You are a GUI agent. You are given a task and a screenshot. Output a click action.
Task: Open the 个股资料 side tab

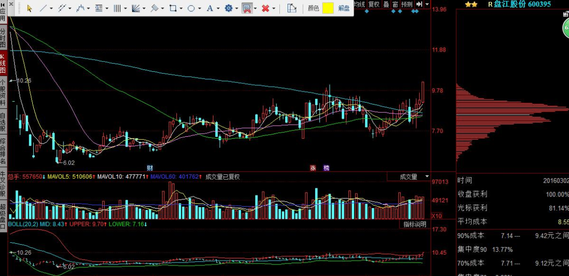click(3, 92)
